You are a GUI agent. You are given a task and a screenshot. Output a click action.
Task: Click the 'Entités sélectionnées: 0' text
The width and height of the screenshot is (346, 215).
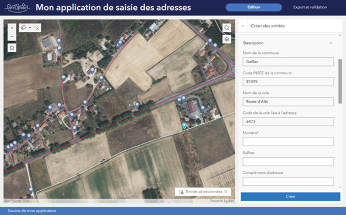pos(206,192)
